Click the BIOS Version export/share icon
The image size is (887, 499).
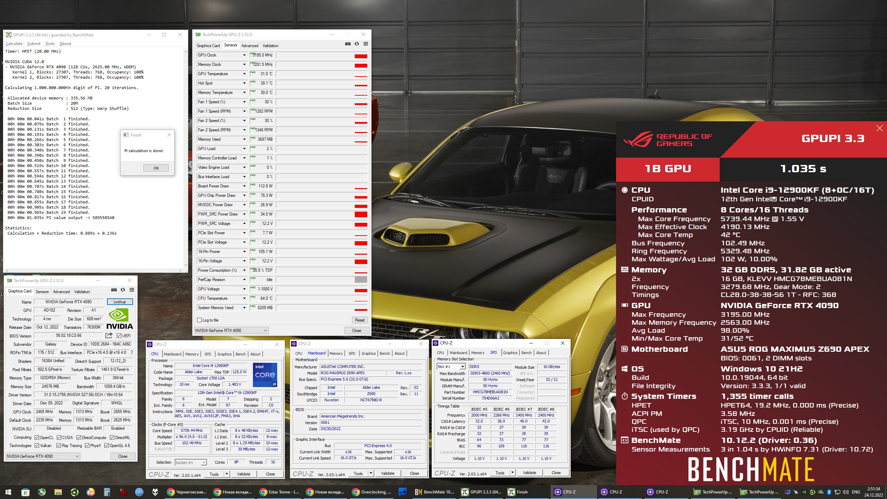109,335
